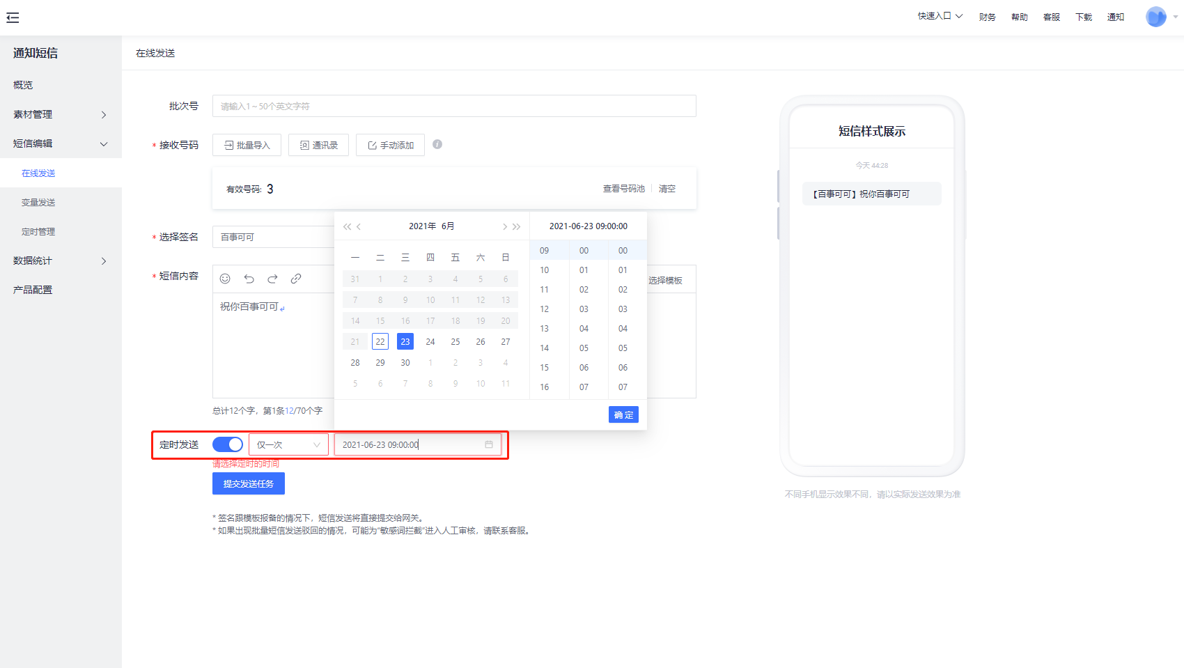Image resolution: width=1184 pixels, height=668 pixels.
Task: Disable the 定时发送 switch
Action: [x=228, y=444]
